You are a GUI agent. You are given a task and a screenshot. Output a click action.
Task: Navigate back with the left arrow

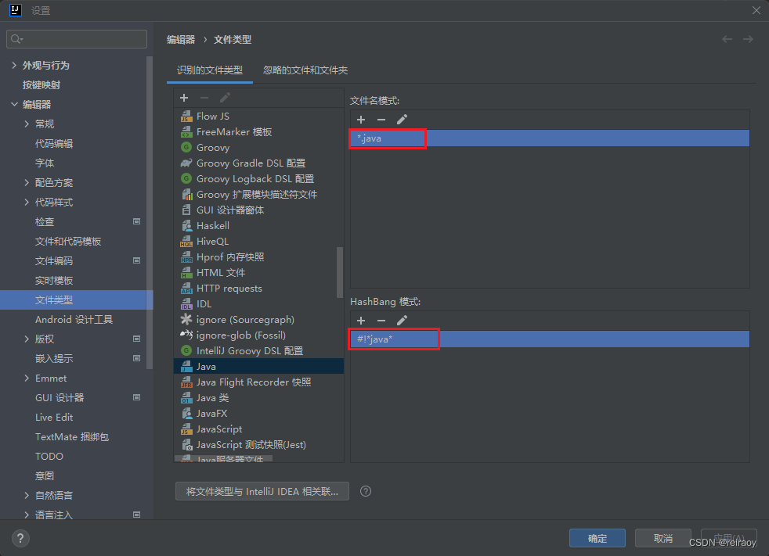point(727,38)
